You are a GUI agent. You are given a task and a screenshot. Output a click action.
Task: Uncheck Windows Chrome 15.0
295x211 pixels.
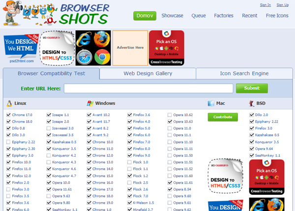coord(89,176)
